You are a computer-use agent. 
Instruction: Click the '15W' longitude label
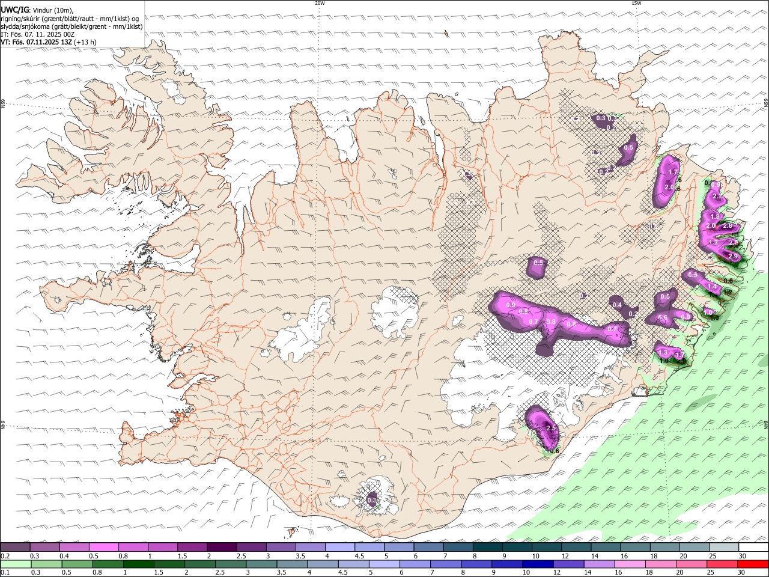coord(636,3)
